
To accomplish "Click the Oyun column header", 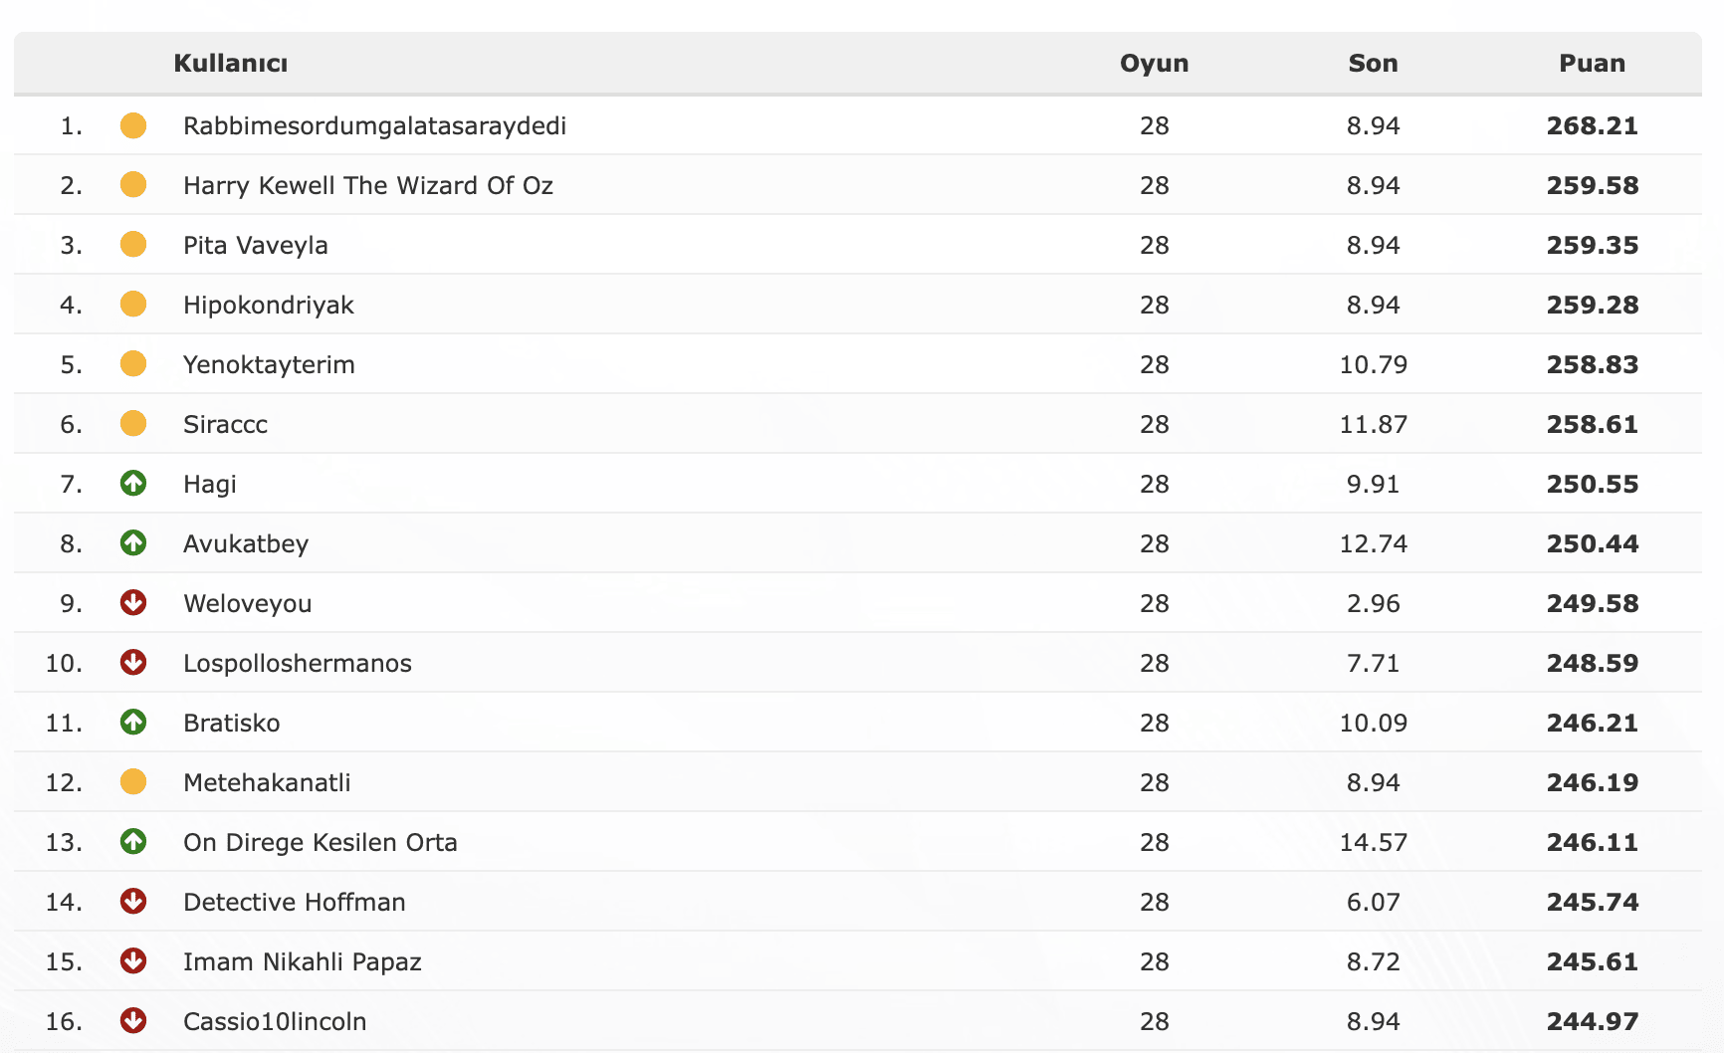I will [1154, 64].
